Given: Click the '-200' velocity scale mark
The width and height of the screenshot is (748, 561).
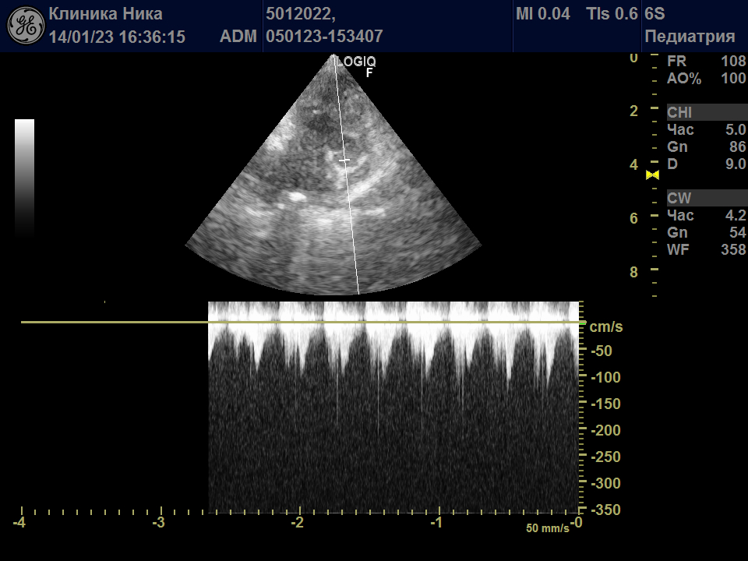Looking at the screenshot, I should [x=606, y=430].
